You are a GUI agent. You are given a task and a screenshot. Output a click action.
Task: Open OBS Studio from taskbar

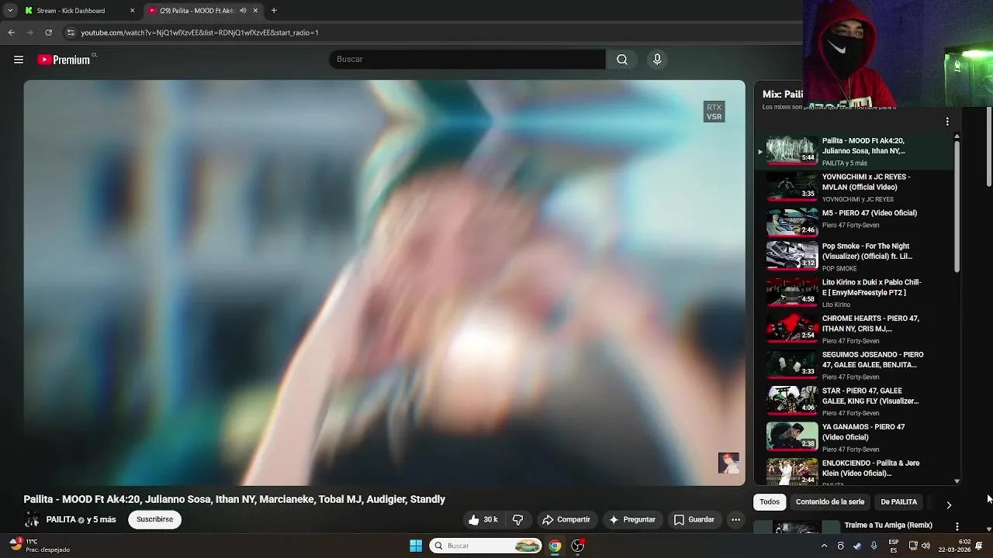(578, 546)
